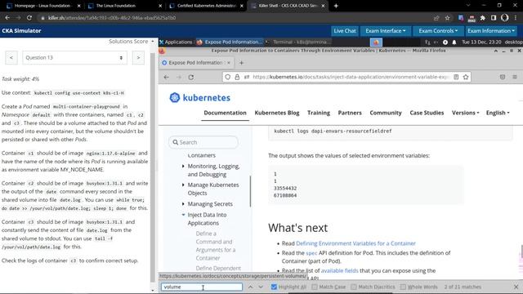Go to previous question arrow
Screen dimensions: 523x294
click(x=11, y=58)
